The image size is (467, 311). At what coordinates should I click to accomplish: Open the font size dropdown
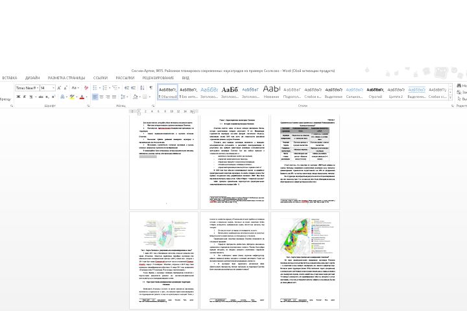(x=53, y=88)
